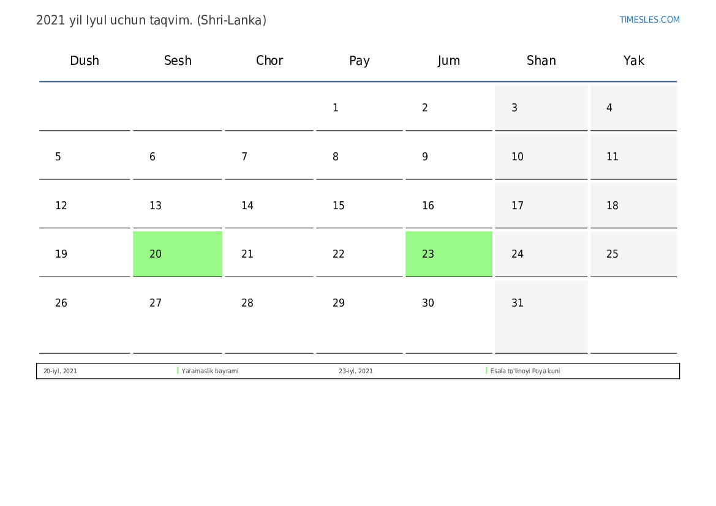Select Saturday day 3
The width and height of the screenshot is (716, 506).
(541, 108)
